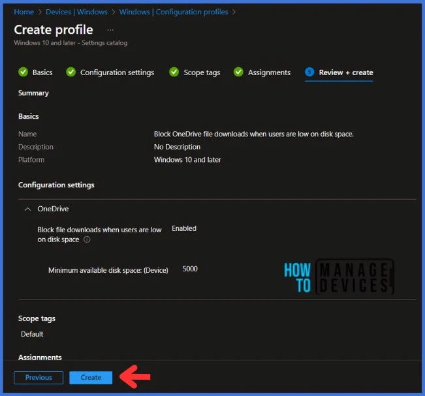Image resolution: width=425 pixels, height=396 pixels.
Task: Click the 'No Description' value
Action: point(178,147)
